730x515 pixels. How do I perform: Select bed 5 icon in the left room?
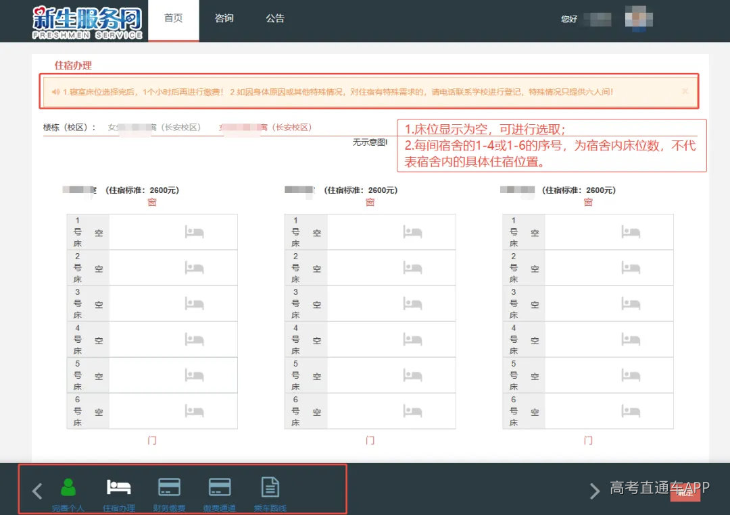click(194, 375)
